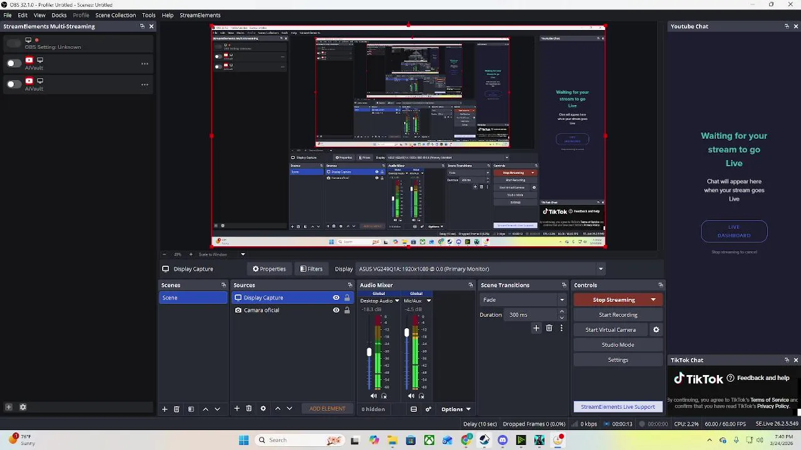
Task: Open File Explorer from the taskbar
Action: point(392,441)
